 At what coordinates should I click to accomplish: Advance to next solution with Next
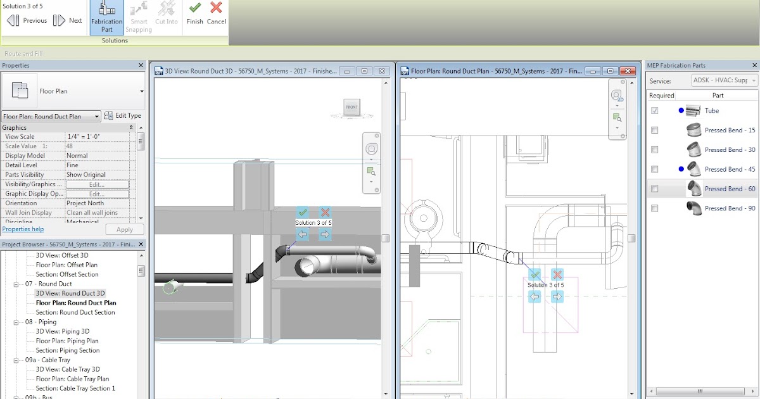point(68,20)
